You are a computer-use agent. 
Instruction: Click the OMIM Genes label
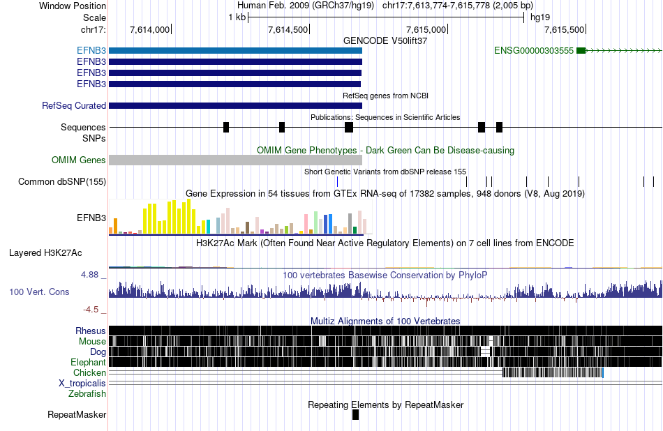click(x=79, y=160)
